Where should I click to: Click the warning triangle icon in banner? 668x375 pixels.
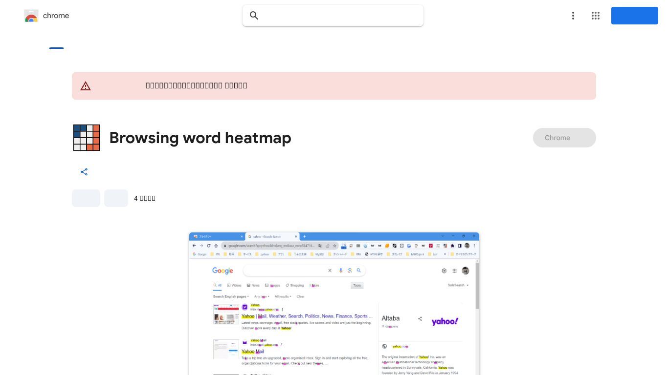86,86
